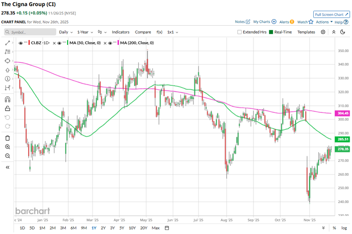352x234 pixels.
Task: Click the redo arrow icon
Action: coord(7,126)
